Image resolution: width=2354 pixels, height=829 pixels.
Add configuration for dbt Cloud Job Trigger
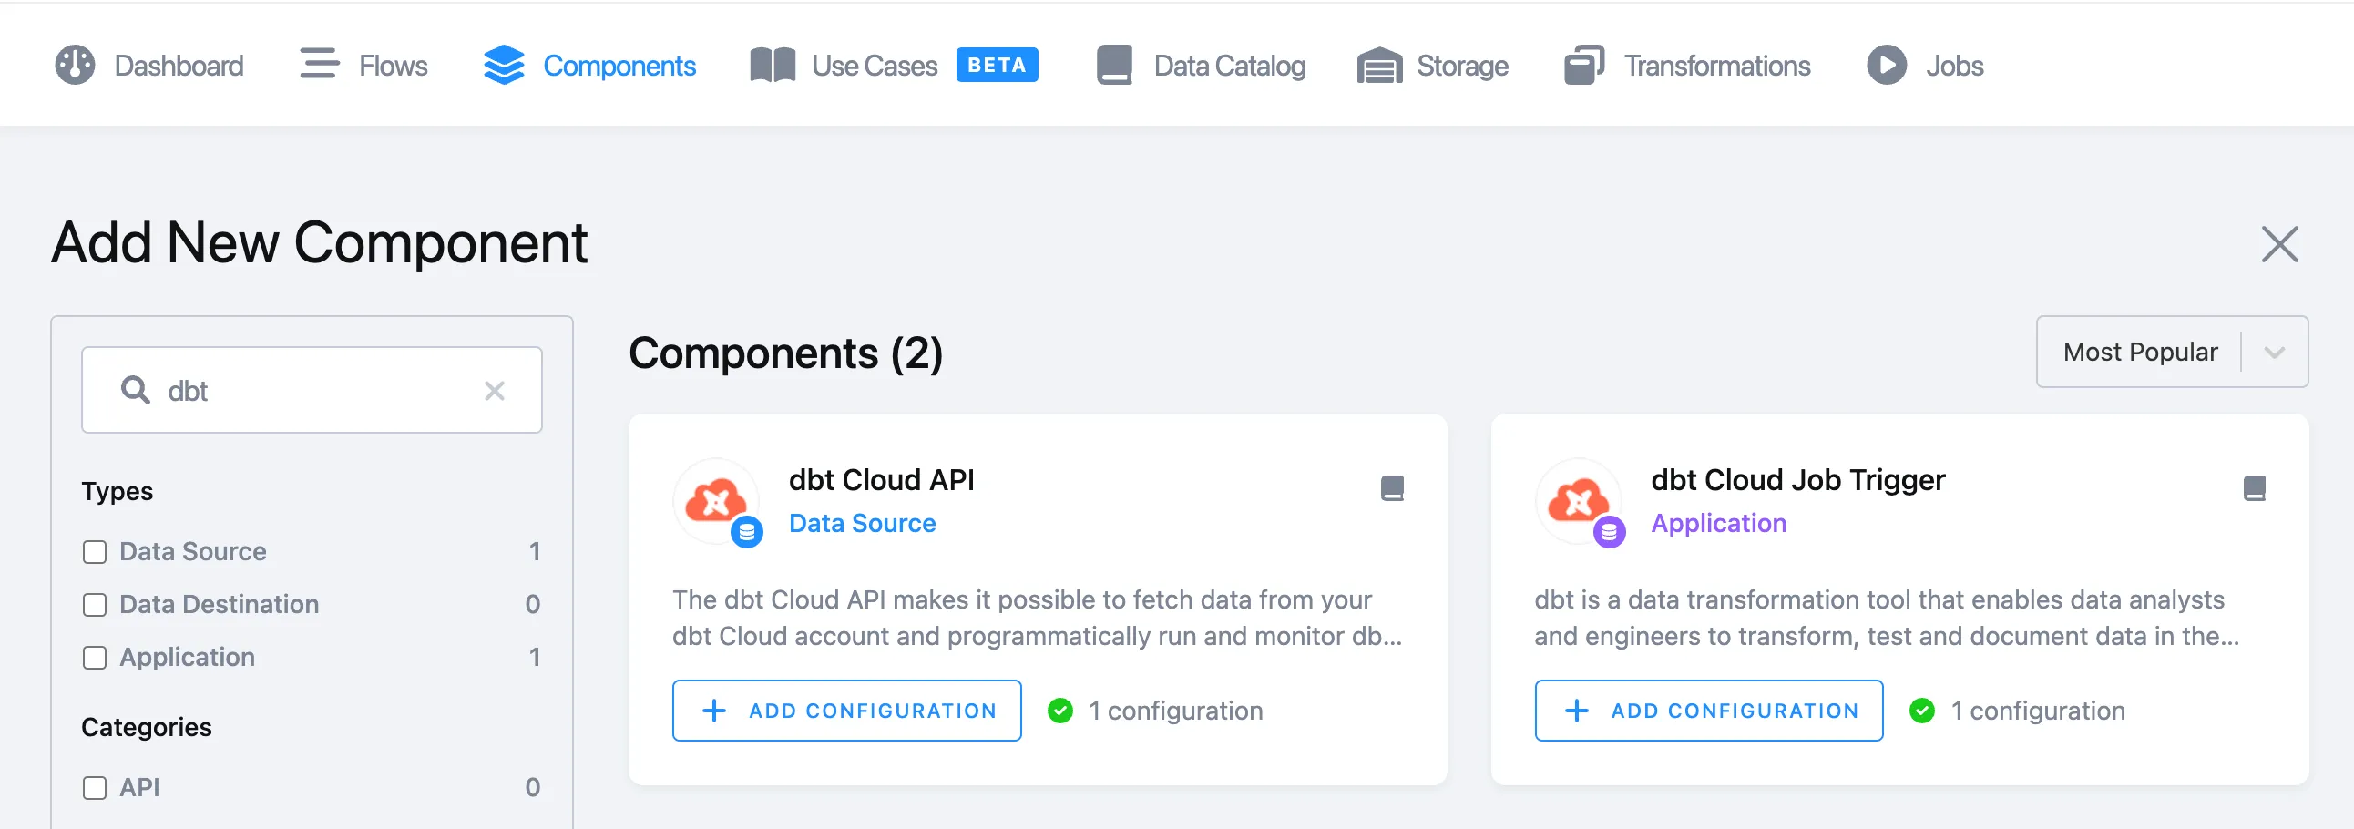pos(1708,711)
